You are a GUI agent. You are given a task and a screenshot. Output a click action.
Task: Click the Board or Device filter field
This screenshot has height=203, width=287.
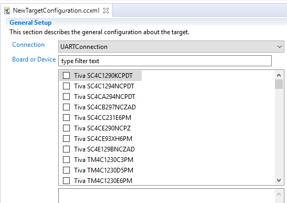pyautogui.click(x=165, y=61)
